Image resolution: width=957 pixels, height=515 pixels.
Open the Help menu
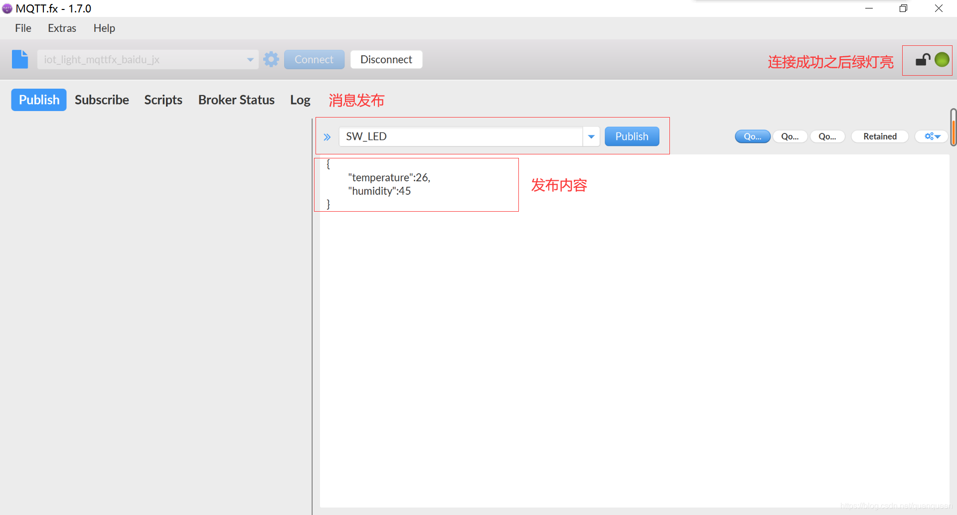click(104, 28)
